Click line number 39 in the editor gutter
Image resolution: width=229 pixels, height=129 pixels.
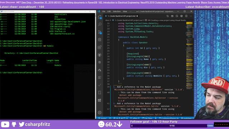point(108,87)
